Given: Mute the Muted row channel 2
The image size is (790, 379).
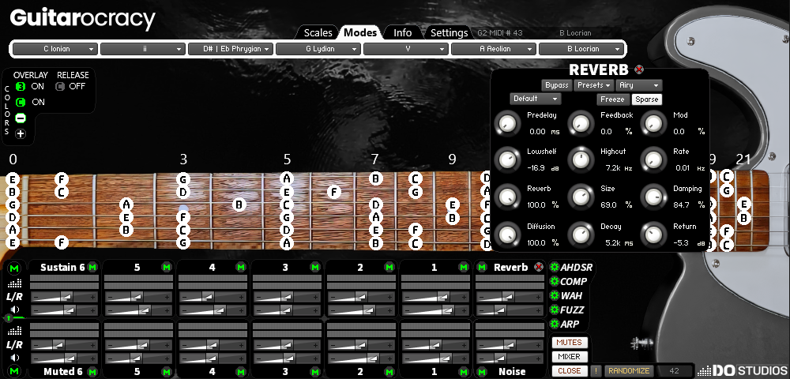Looking at the screenshot, I should pos(389,372).
